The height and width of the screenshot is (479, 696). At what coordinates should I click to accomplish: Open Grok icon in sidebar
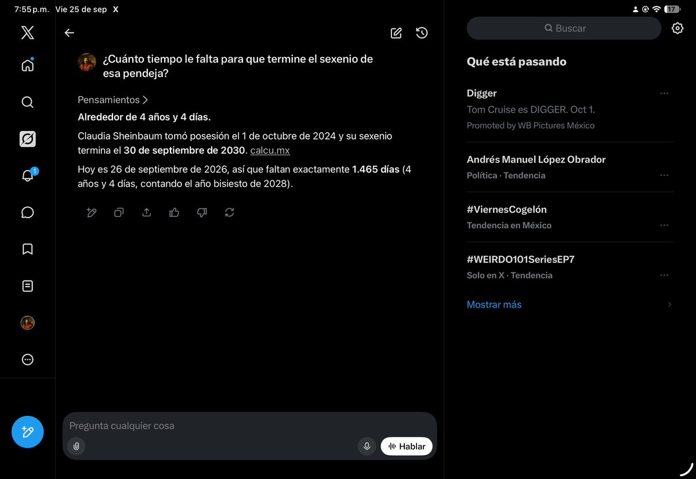[27, 139]
